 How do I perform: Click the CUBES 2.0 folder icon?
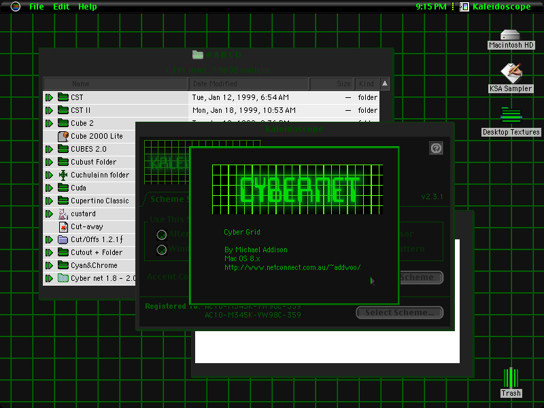click(63, 149)
